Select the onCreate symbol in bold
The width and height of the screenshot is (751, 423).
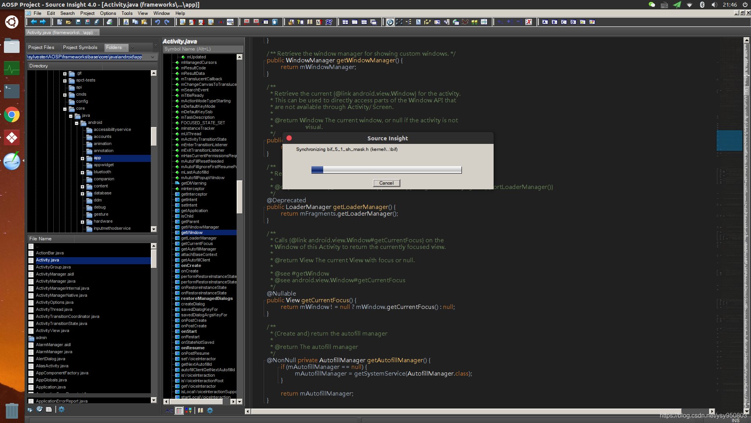tap(191, 265)
